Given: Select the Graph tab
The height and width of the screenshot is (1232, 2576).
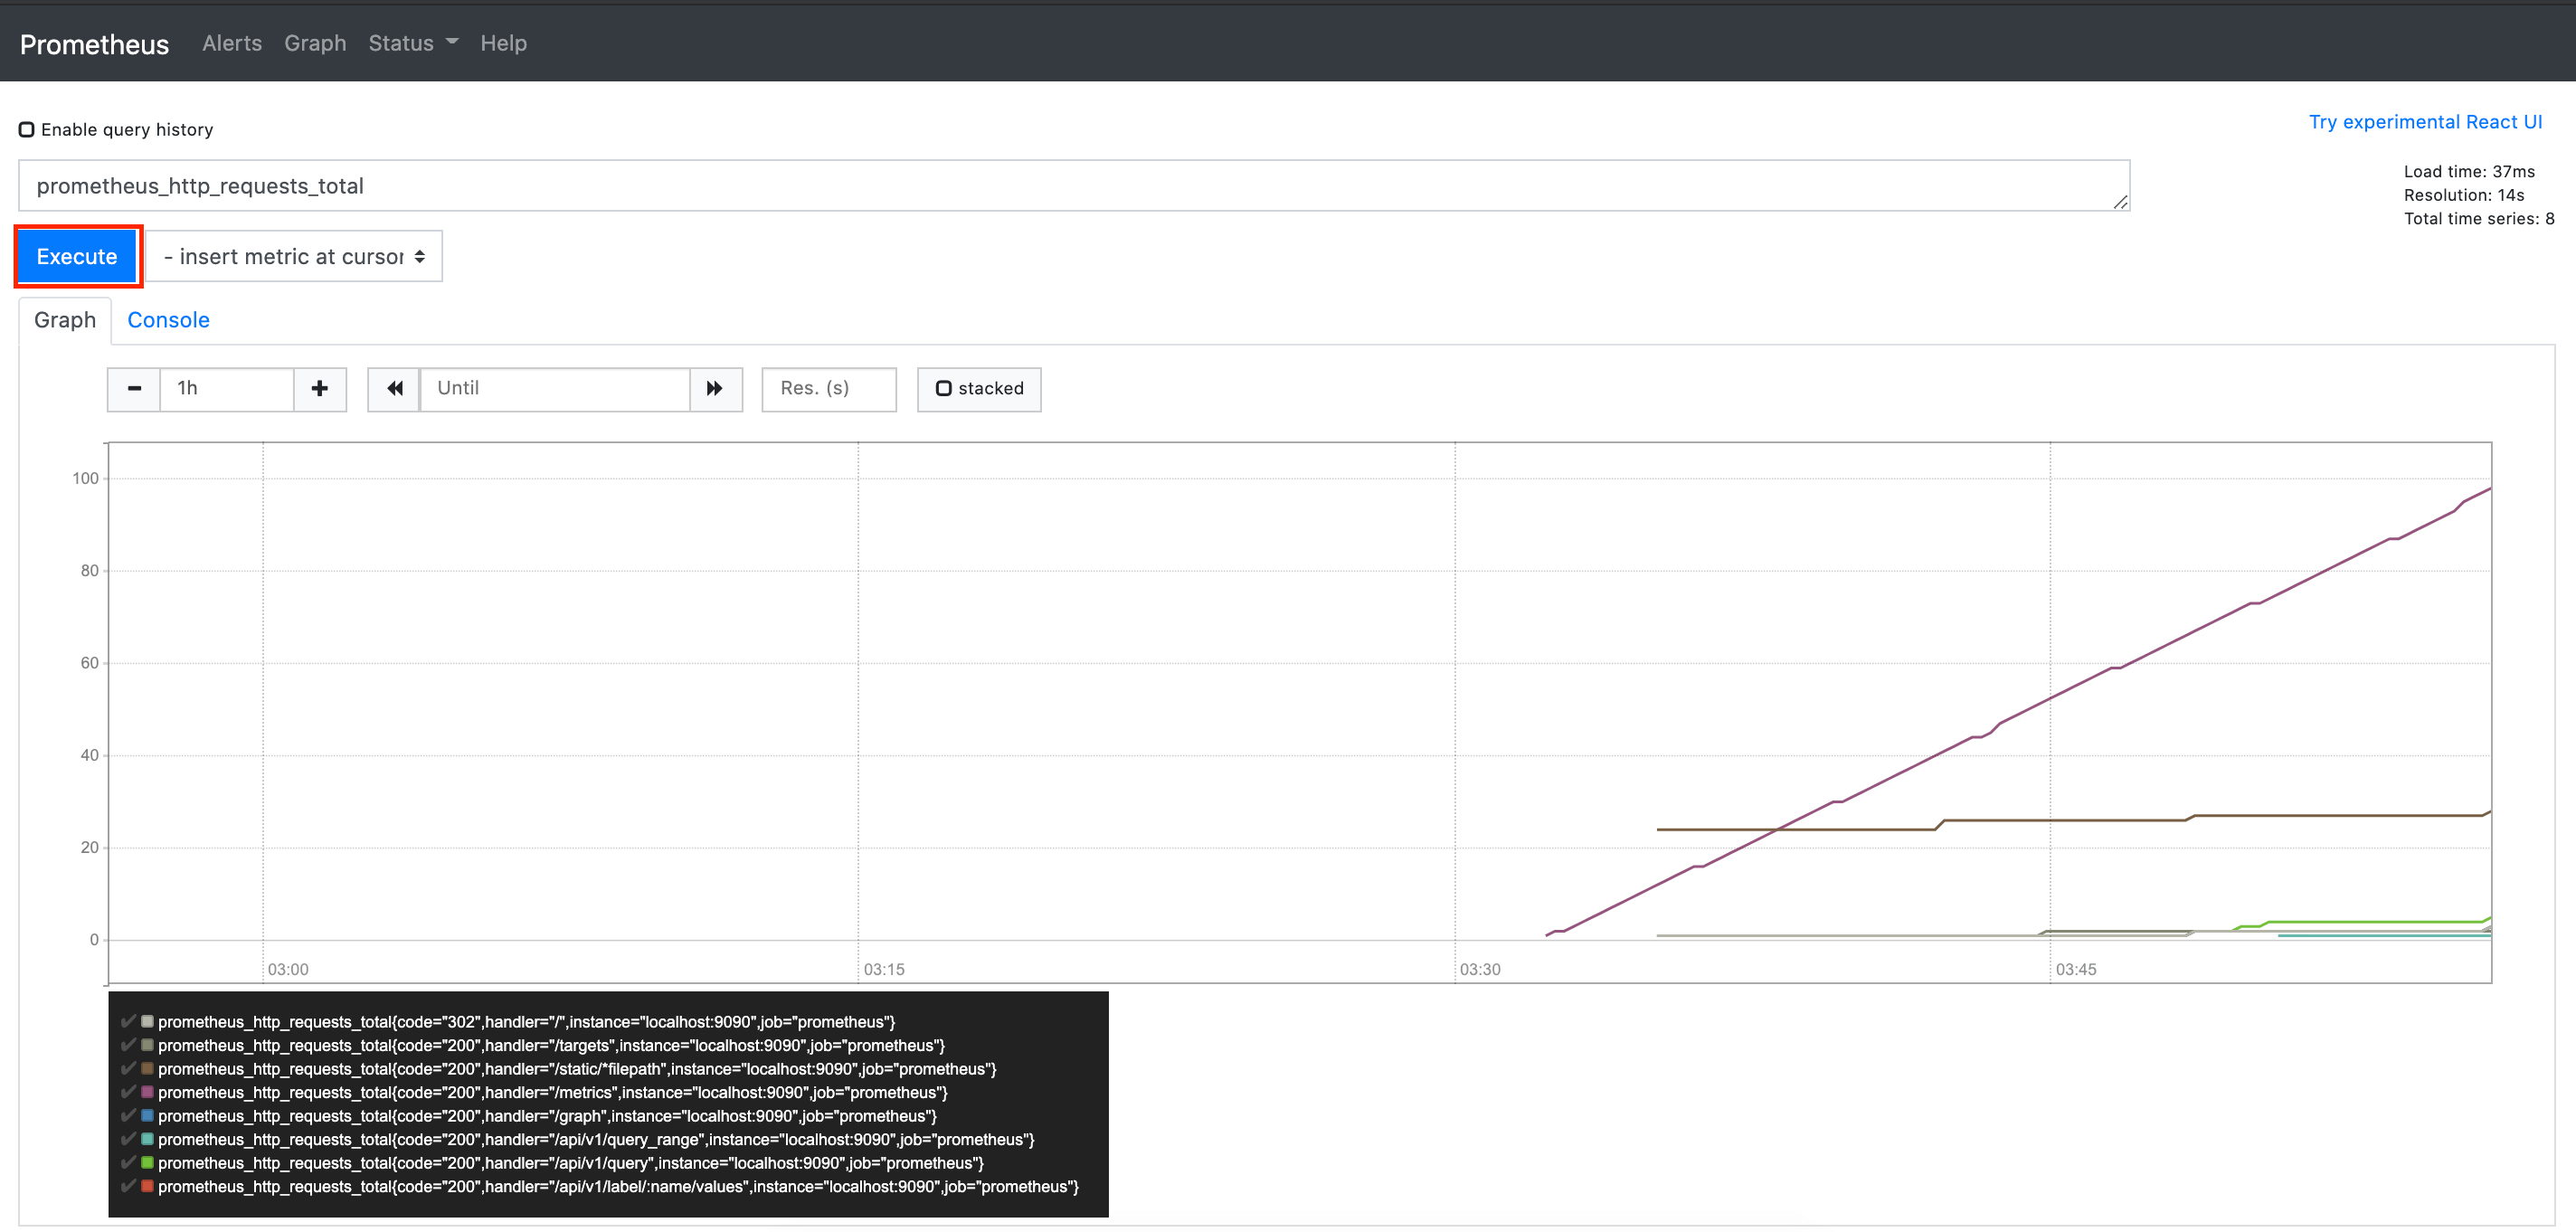Looking at the screenshot, I should coord(65,320).
